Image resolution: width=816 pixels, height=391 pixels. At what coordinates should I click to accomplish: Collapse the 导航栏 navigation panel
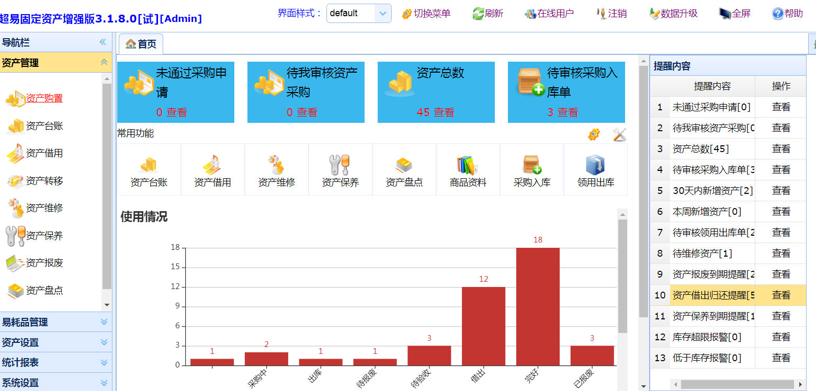103,42
